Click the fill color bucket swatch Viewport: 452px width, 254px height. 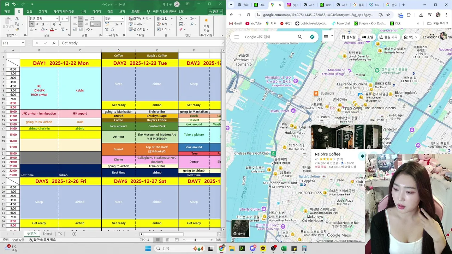point(42,30)
